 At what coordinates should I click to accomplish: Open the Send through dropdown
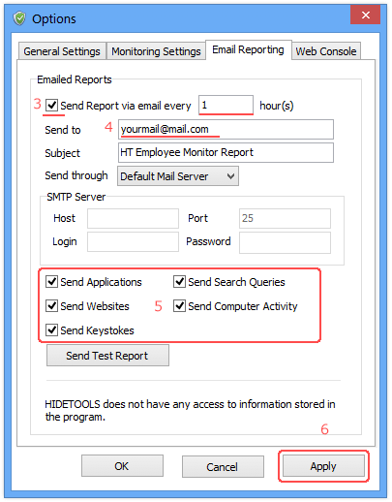178,176
